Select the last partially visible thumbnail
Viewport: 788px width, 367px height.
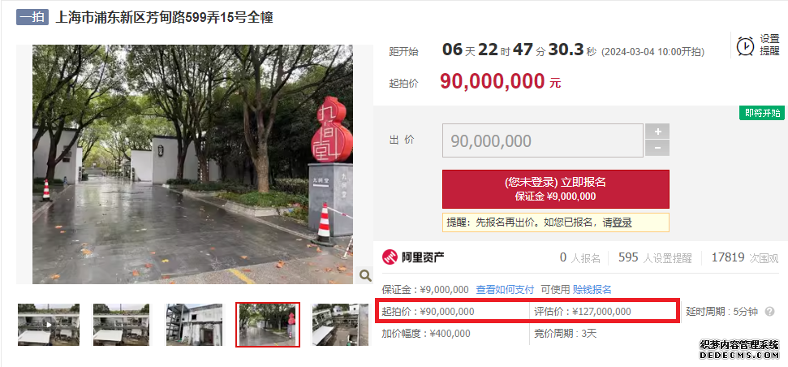pos(340,324)
